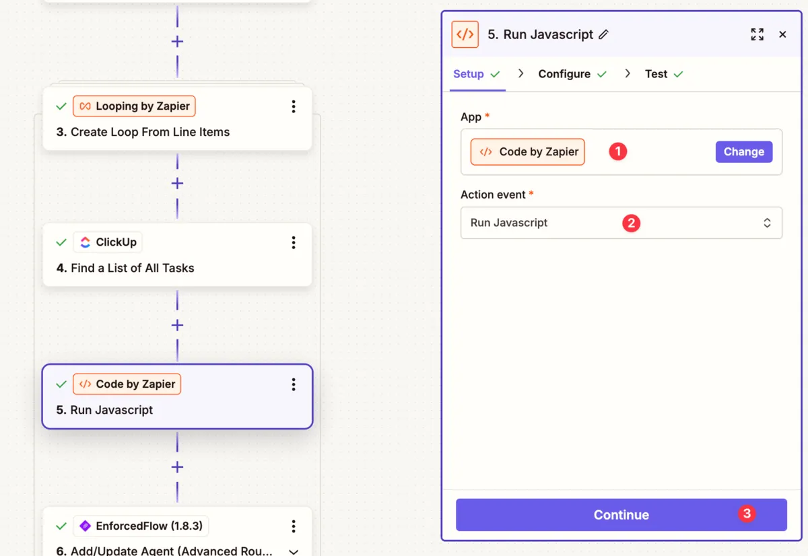This screenshot has height=556, width=808.
Task: Click the ClickUp app icon on step 4
Action: click(85, 242)
